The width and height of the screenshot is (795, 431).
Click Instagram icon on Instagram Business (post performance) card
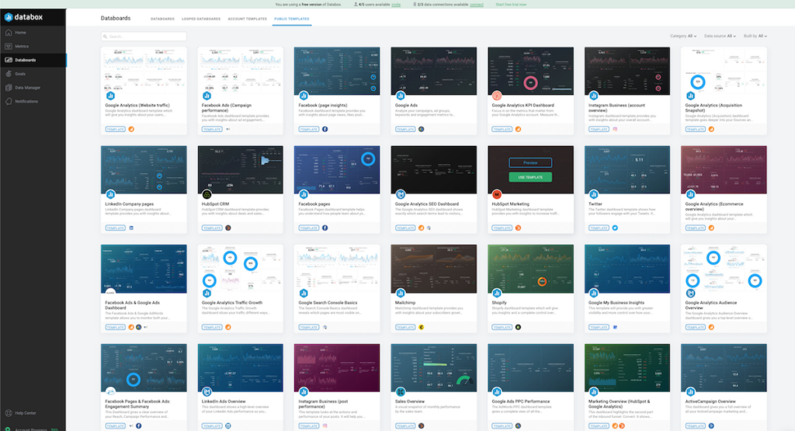tap(325, 426)
